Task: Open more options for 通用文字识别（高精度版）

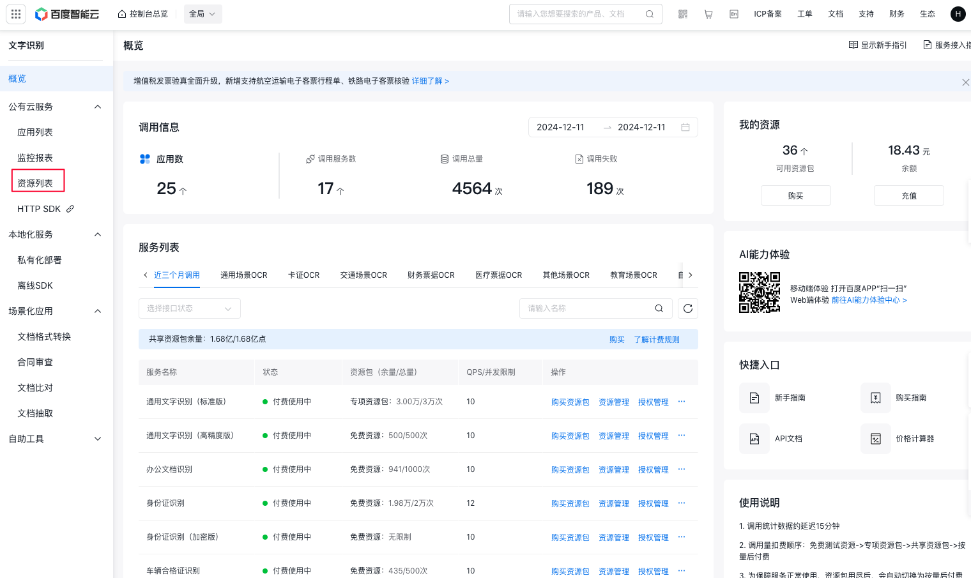Action: (x=682, y=436)
